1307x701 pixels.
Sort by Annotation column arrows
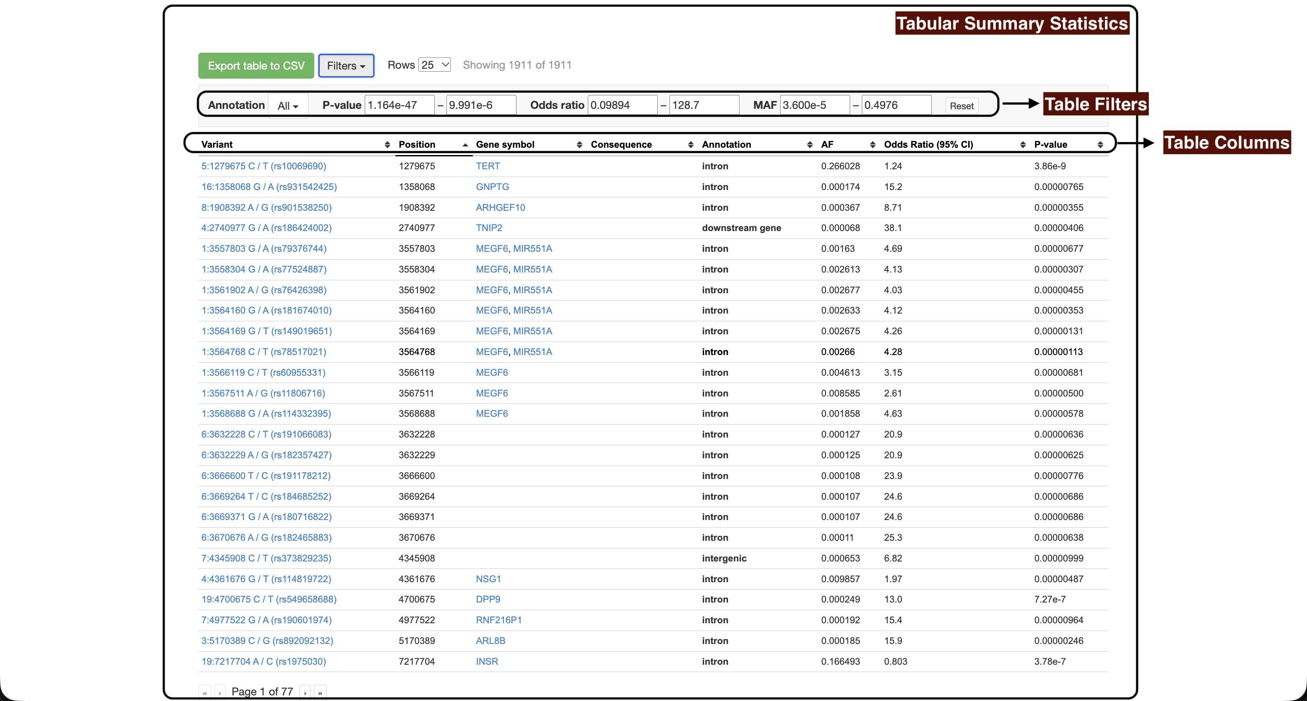(809, 144)
